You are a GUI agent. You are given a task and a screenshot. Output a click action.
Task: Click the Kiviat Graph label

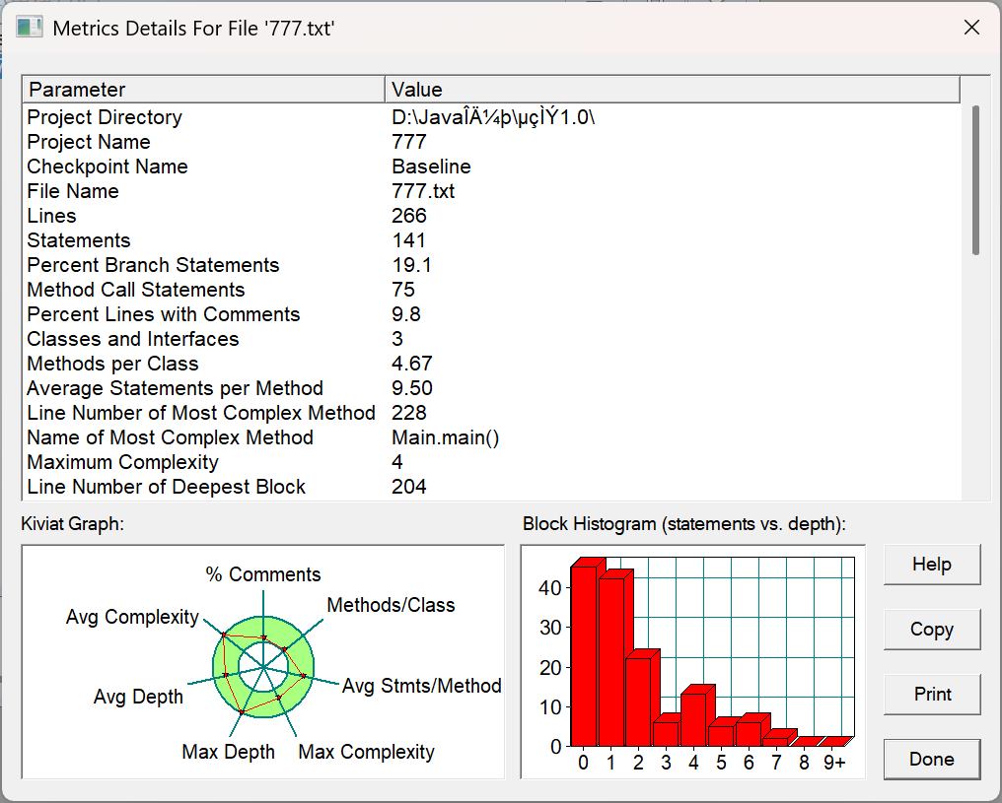72,524
